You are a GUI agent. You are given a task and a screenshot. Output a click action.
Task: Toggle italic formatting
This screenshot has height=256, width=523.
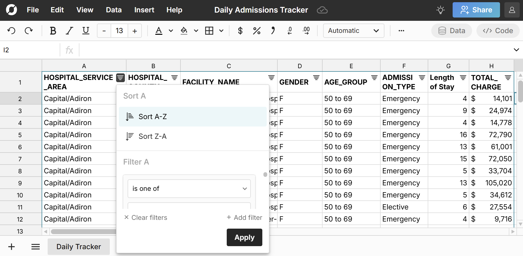(69, 31)
